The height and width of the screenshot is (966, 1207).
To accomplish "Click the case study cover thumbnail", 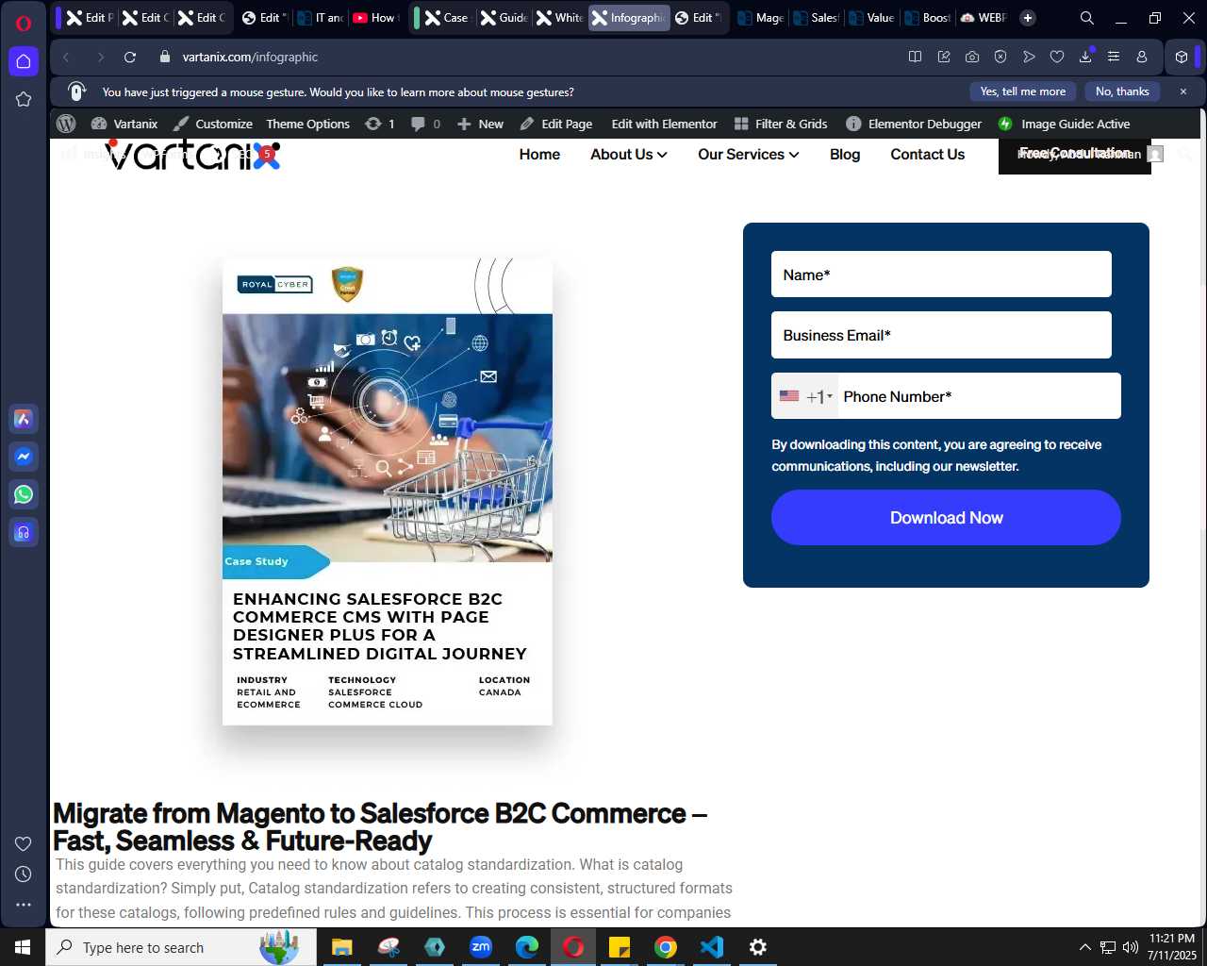I will pos(387,491).
